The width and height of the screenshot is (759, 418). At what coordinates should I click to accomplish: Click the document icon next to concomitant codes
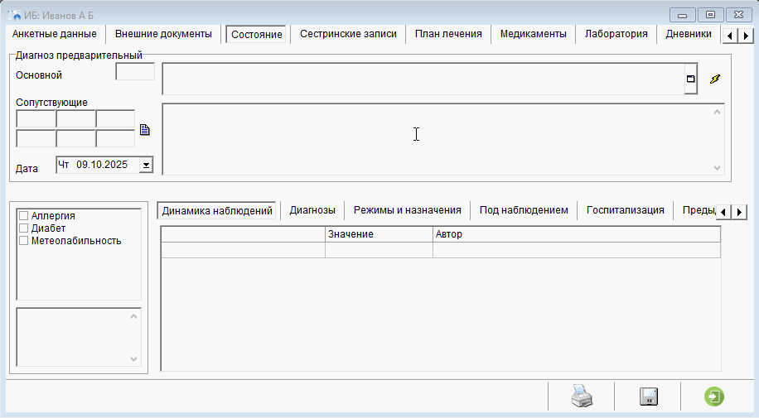coord(145,130)
